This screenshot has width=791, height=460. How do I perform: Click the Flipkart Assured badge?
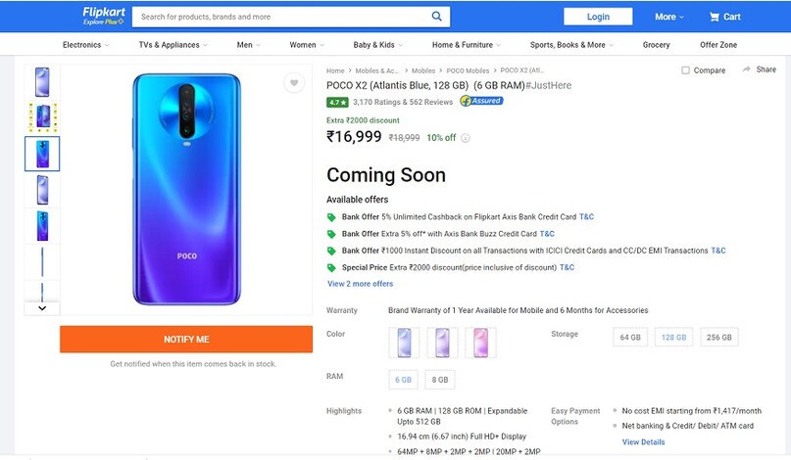coord(481,101)
